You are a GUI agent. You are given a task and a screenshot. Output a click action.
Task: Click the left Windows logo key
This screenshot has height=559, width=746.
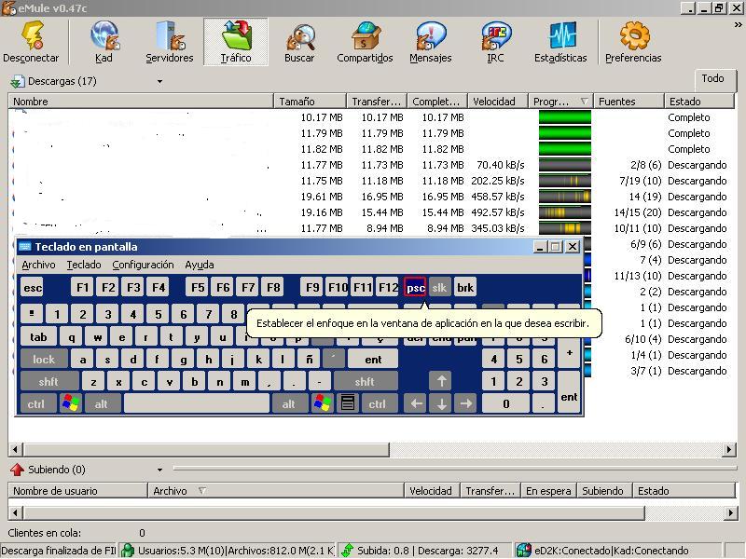pos(71,404)
